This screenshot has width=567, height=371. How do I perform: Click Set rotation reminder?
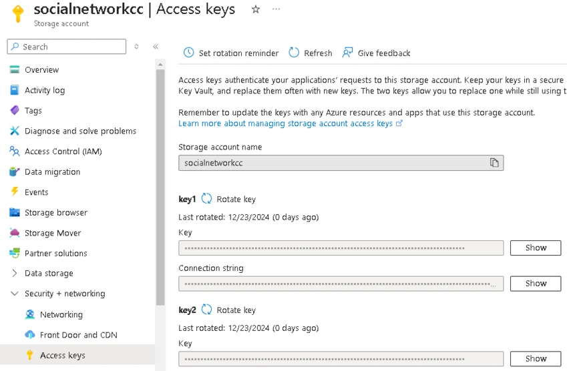[x=238, y=53]
